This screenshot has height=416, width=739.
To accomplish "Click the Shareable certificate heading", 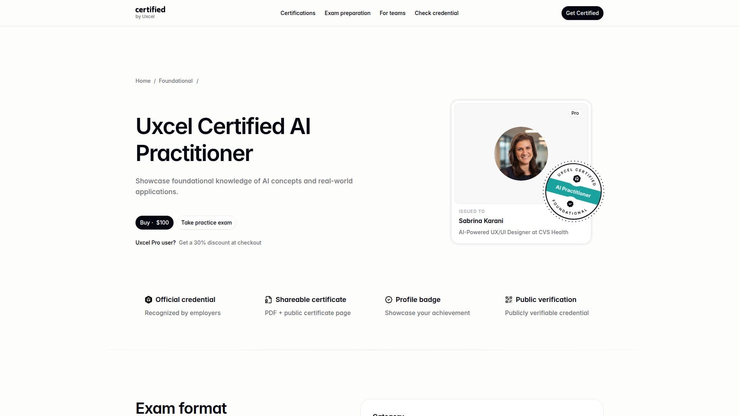I will [x=311, y=300].
